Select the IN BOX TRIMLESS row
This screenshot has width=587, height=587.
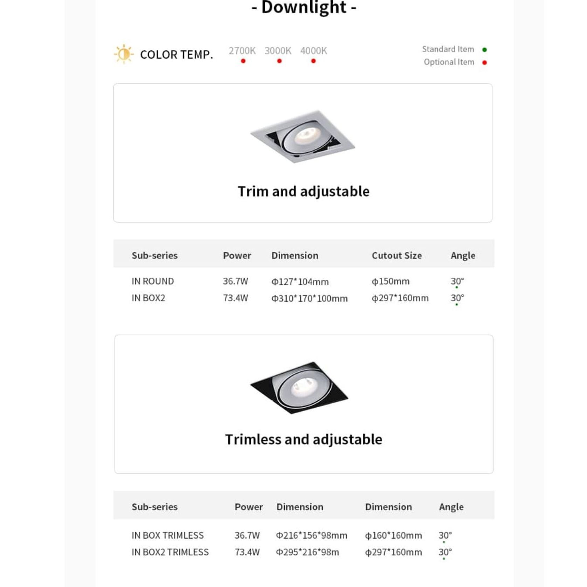pos(303,536)
